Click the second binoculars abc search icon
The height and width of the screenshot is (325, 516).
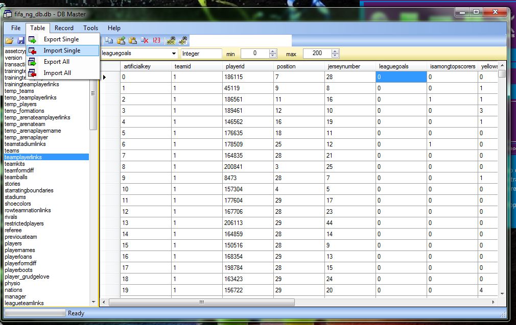pyautogui.click(x=182, y=40)
